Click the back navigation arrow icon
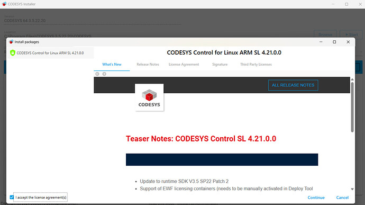The image size is (365, 205). click(x=97, y=74)
